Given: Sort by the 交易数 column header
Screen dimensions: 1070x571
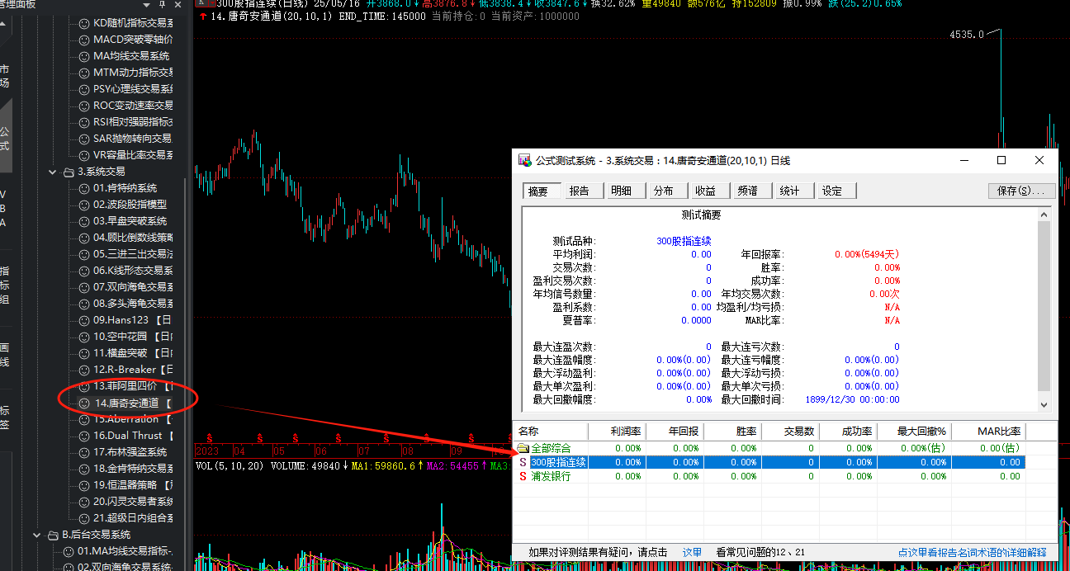Looking at the screenshot, I should pos(790,432).
